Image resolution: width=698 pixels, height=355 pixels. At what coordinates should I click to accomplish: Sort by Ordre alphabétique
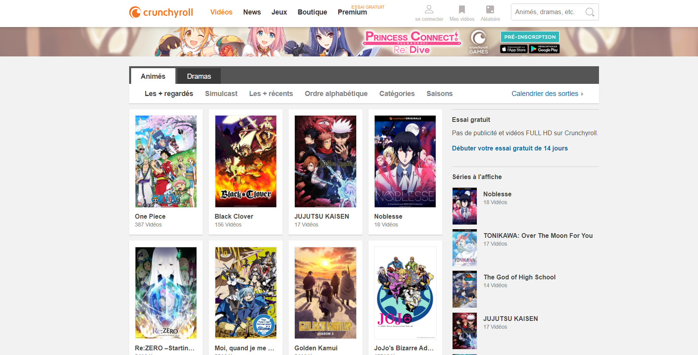pos(336,94)
